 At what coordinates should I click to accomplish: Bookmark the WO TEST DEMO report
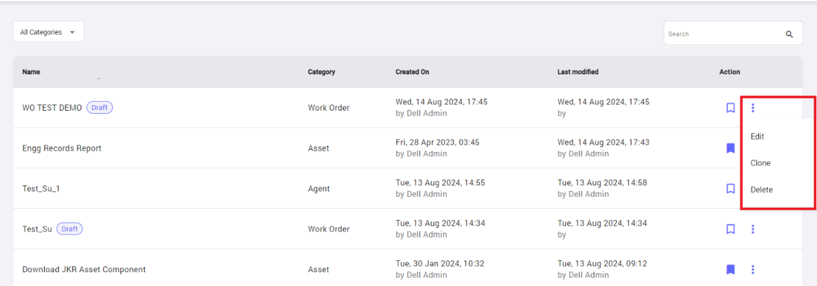click(730, 107)
